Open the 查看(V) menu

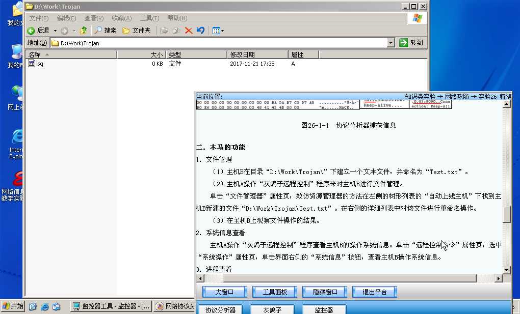click(x=94, y=18)
